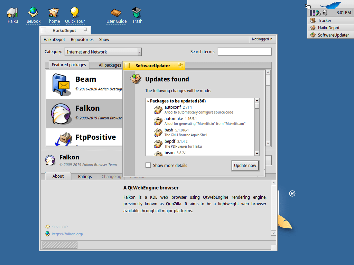Click the bepdf package icon
Image resolution: width=354 pixels, height=265 pixels.
click(x=158, y=144)
